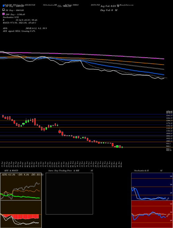Viewport: 173px width, 228px height.
Task: Select the '200 Day - 1190.49' legend text
Action: pyautogui.click(x=15, y=15)
